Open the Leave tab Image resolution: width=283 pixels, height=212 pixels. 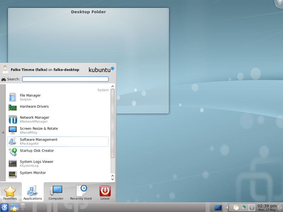pos(105,192)
